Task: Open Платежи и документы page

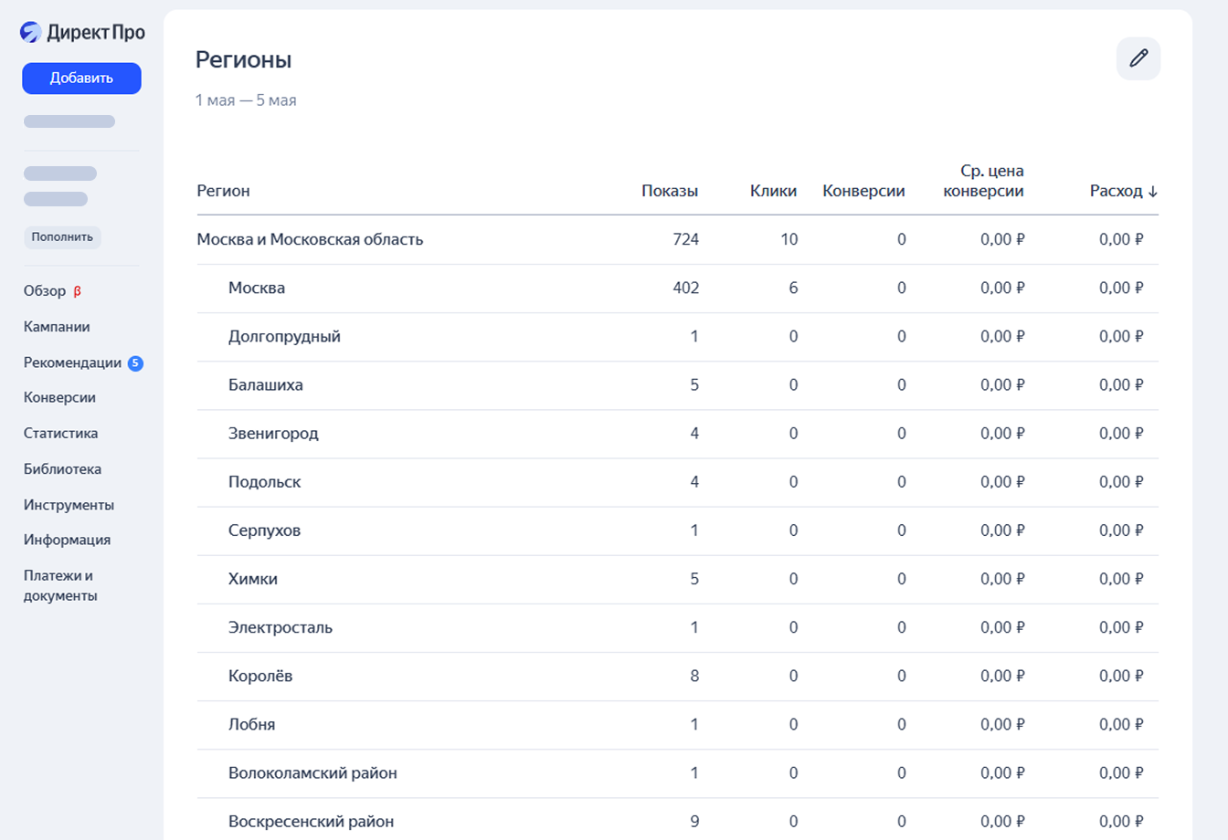Action: pos(60,585)
